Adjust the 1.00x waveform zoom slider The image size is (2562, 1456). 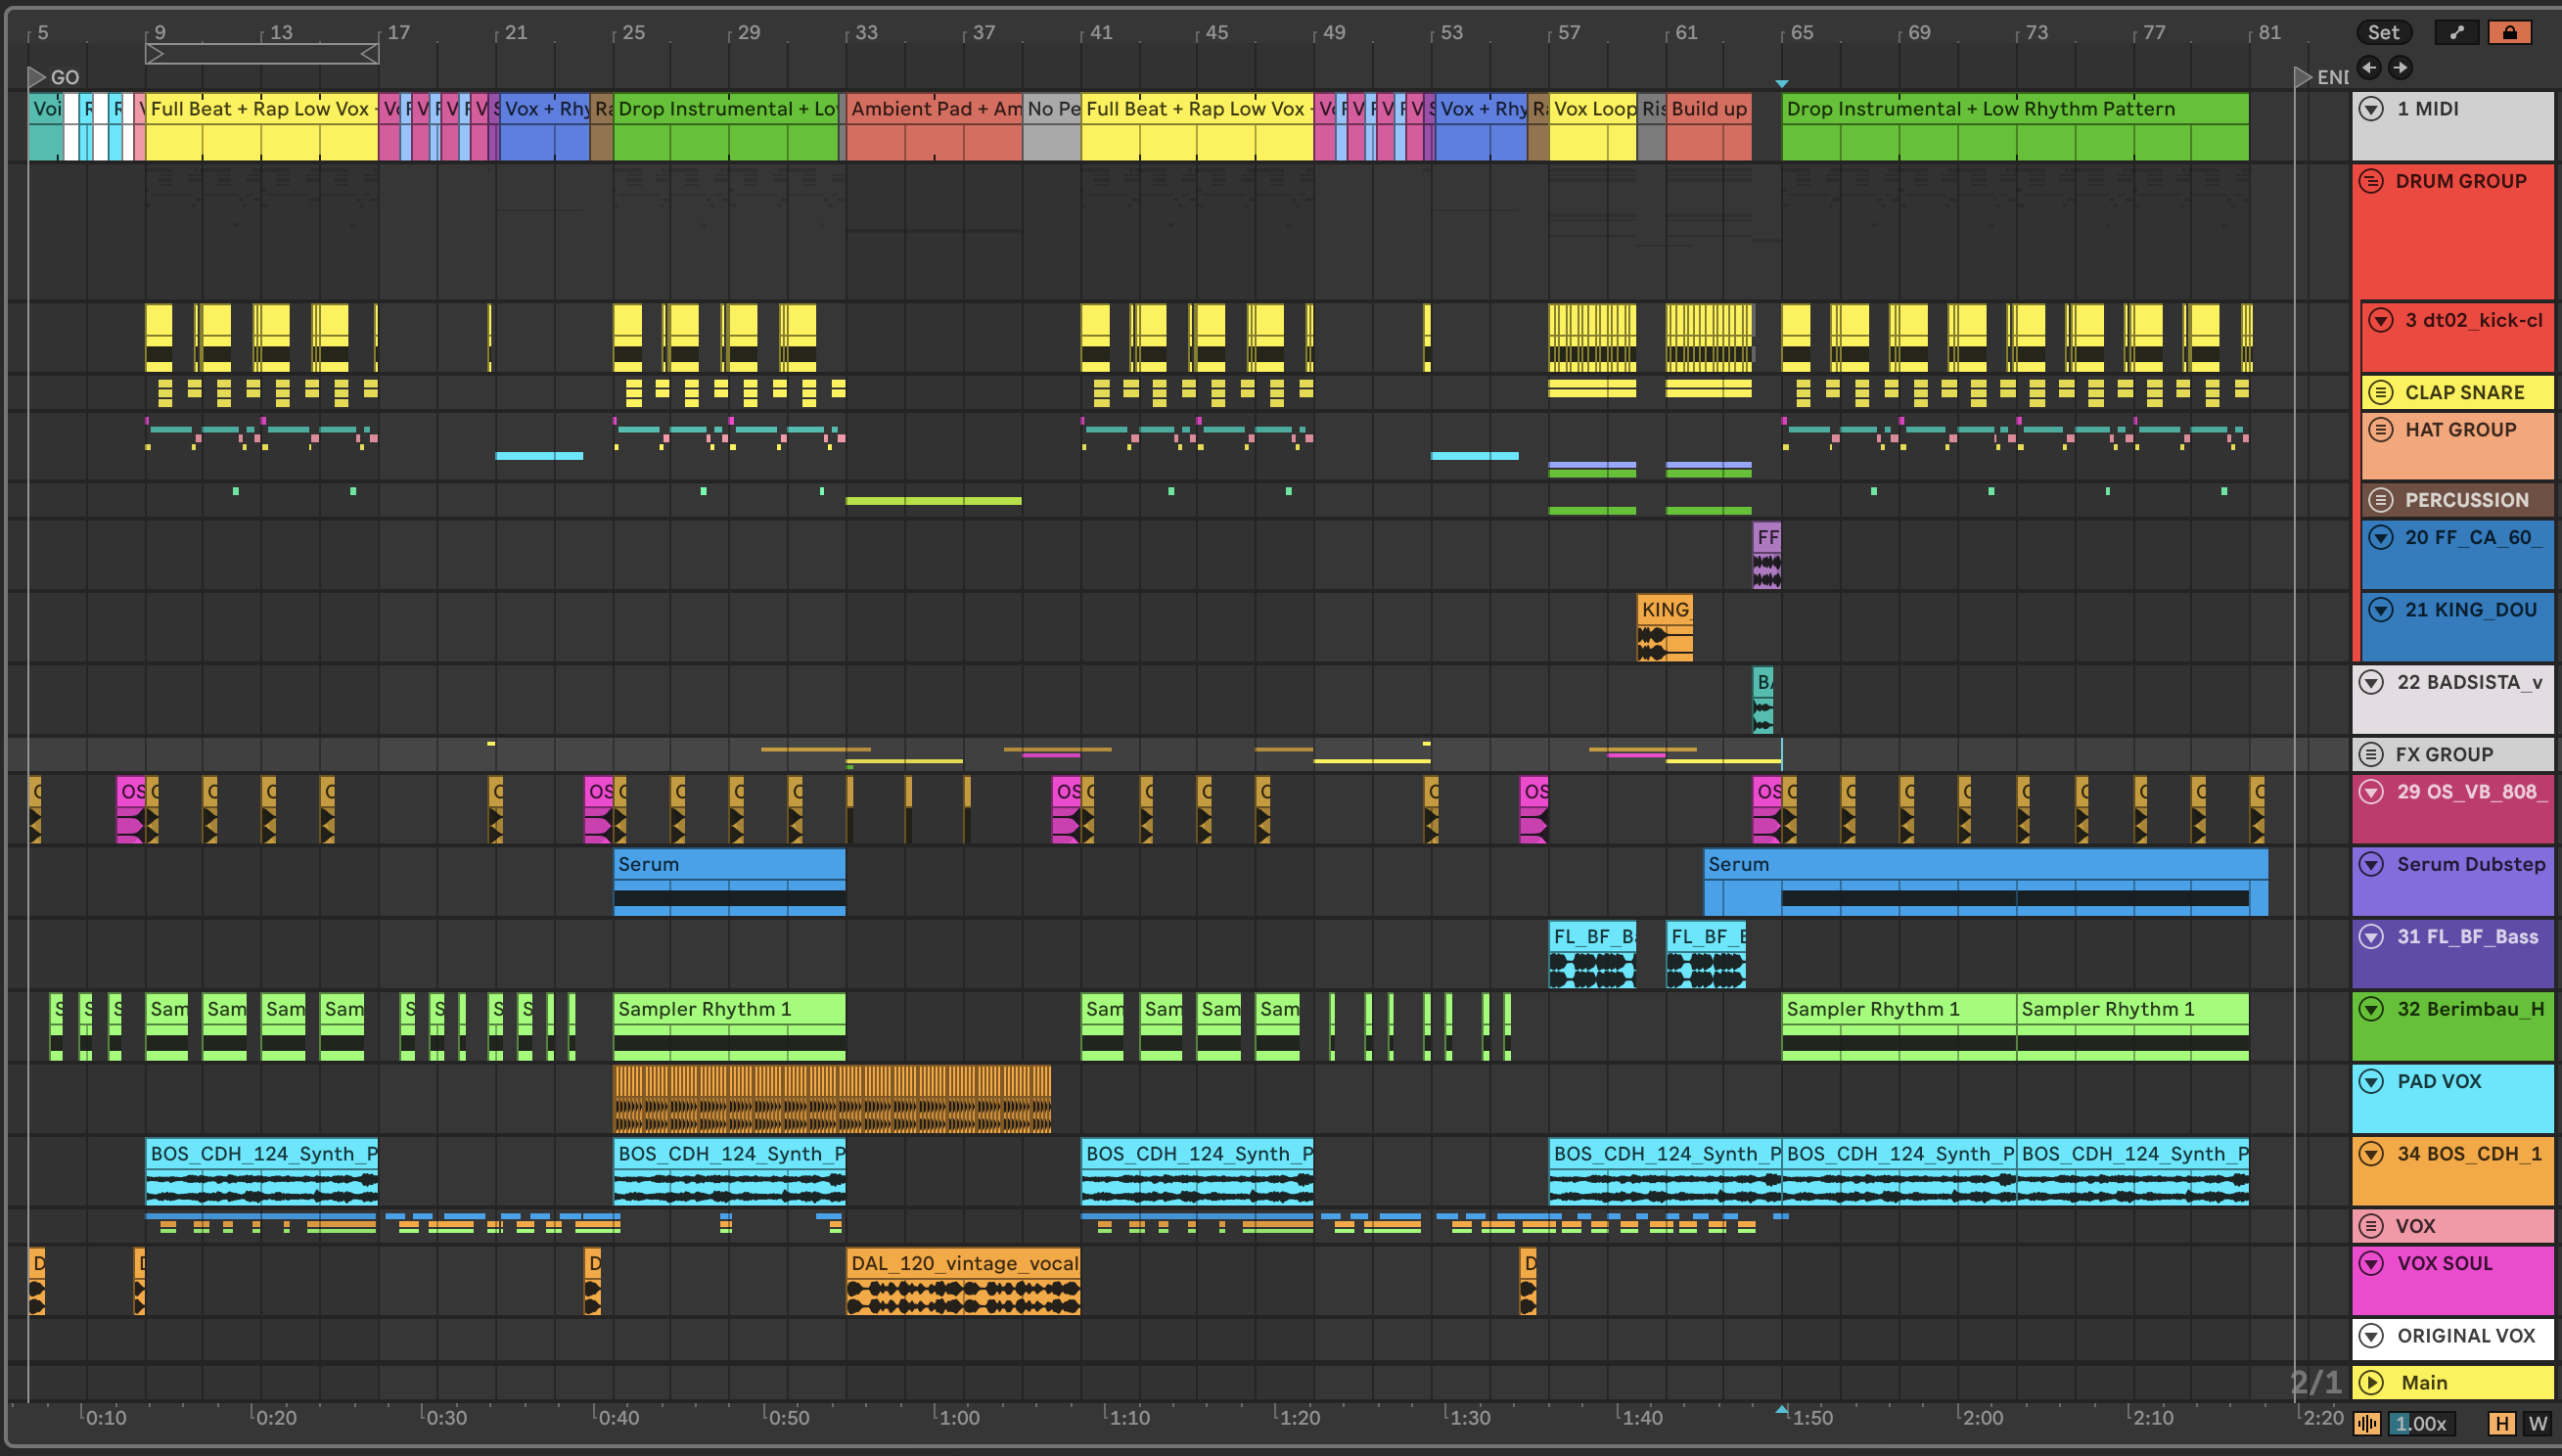click(x=2424, y=1423)
